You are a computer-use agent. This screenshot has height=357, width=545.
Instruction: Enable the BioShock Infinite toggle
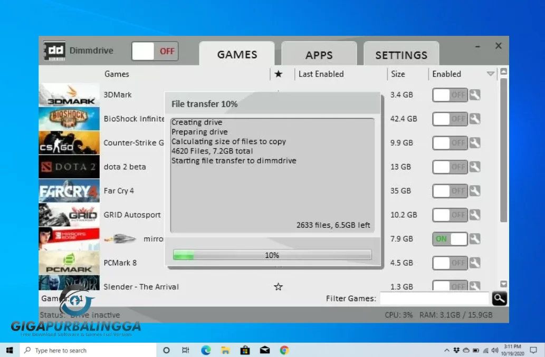[450, 119]
